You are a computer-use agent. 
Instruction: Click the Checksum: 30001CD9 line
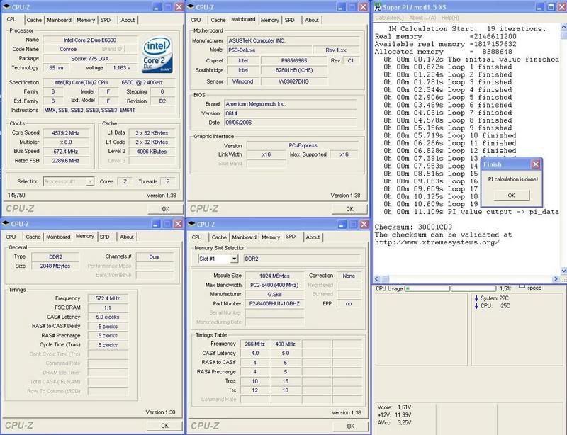(413, 227)
